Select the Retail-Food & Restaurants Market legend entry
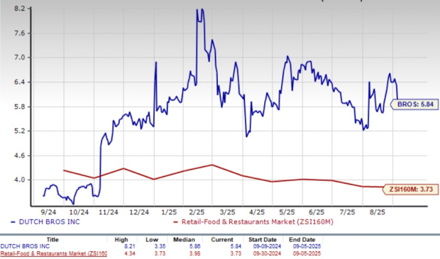This screenshot has width=440, height=259. (x=253, y=222)
